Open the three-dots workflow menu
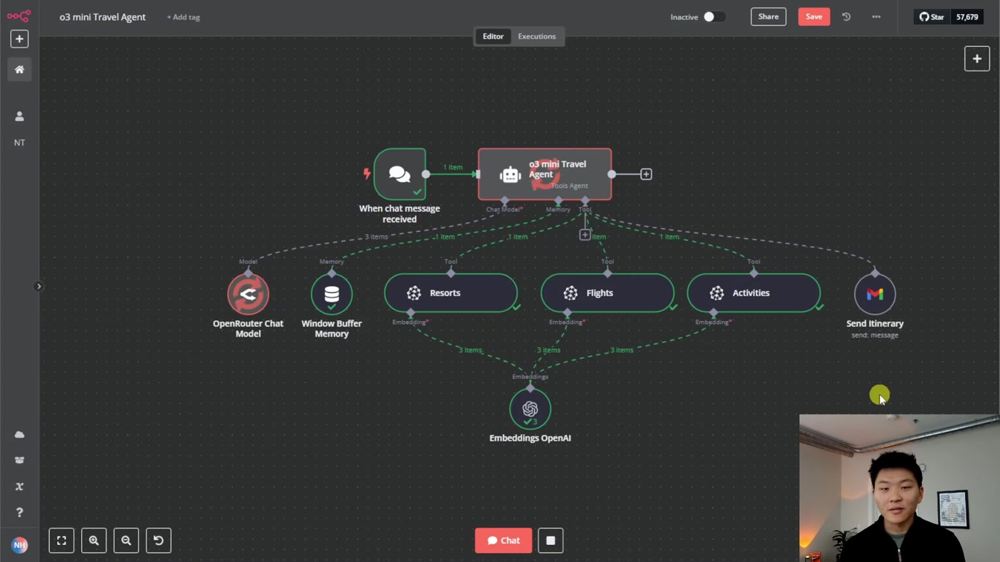This screenshot has height=562, width=1000. 876,16
